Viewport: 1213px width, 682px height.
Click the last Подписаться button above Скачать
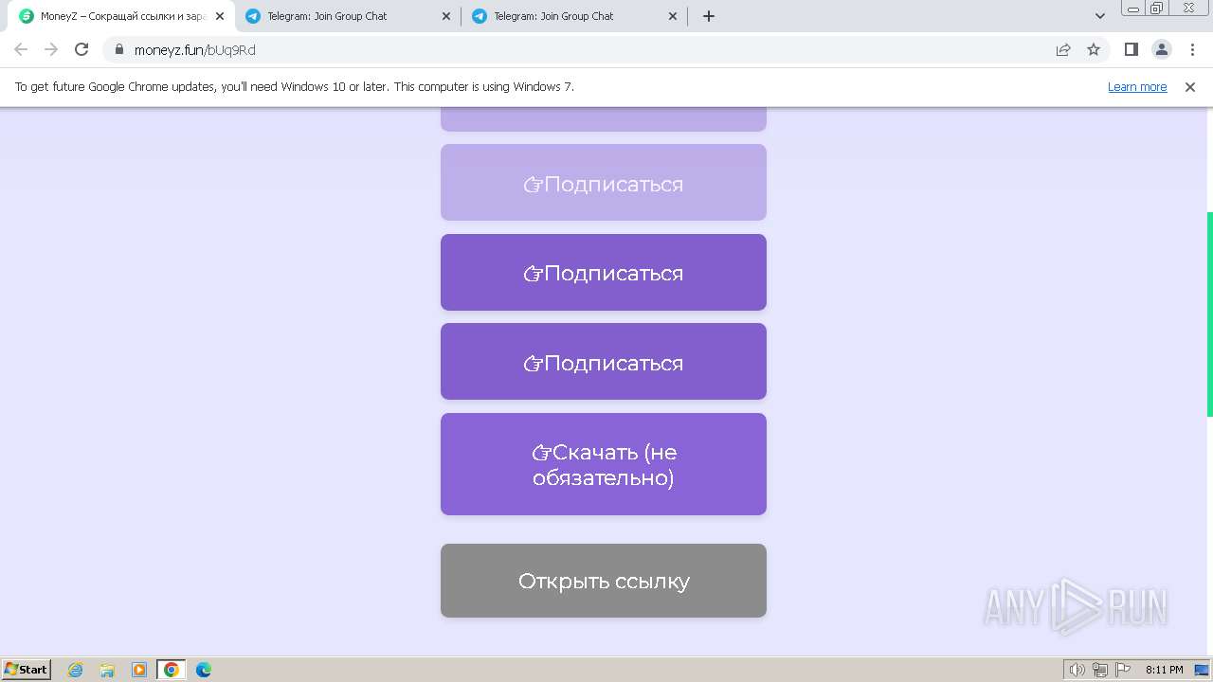pos(604,362)
